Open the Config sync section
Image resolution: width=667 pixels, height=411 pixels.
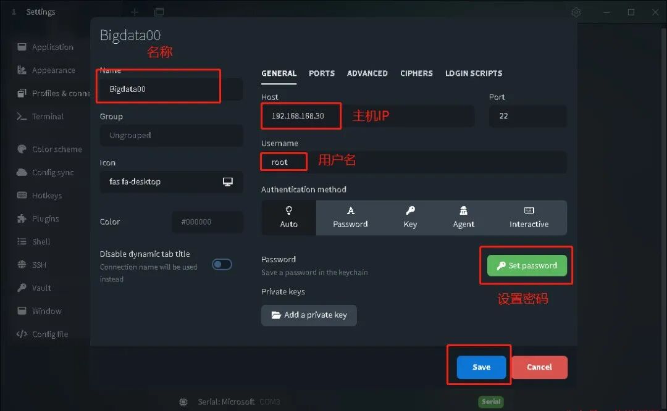45,172
